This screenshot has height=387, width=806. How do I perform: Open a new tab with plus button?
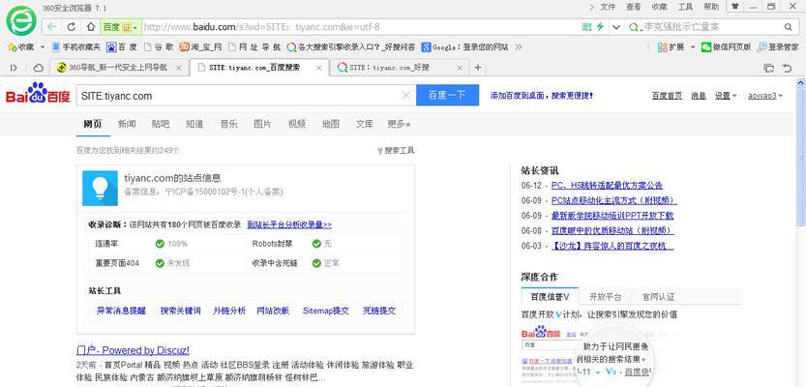[x=478, y=68]
